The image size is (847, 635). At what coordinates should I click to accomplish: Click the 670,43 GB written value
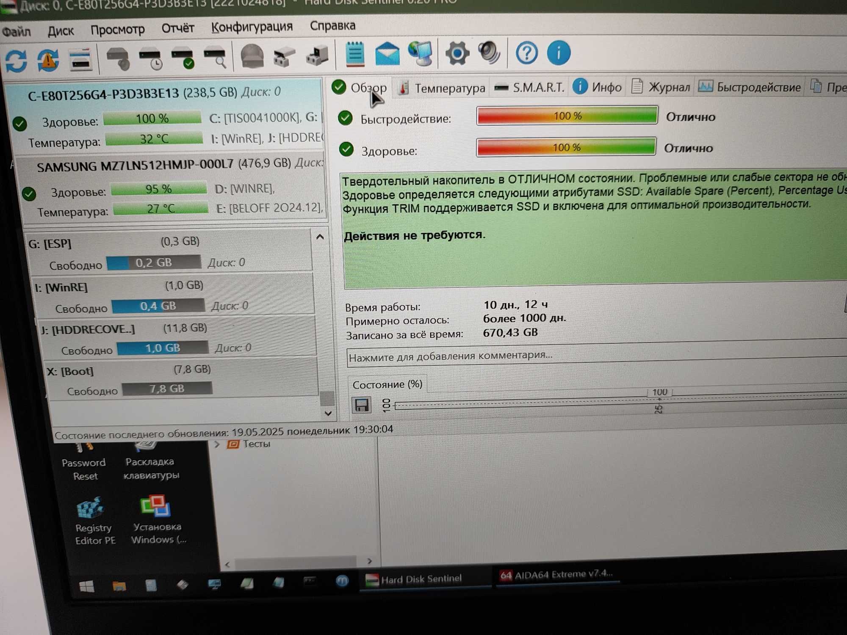click(510, 332)
